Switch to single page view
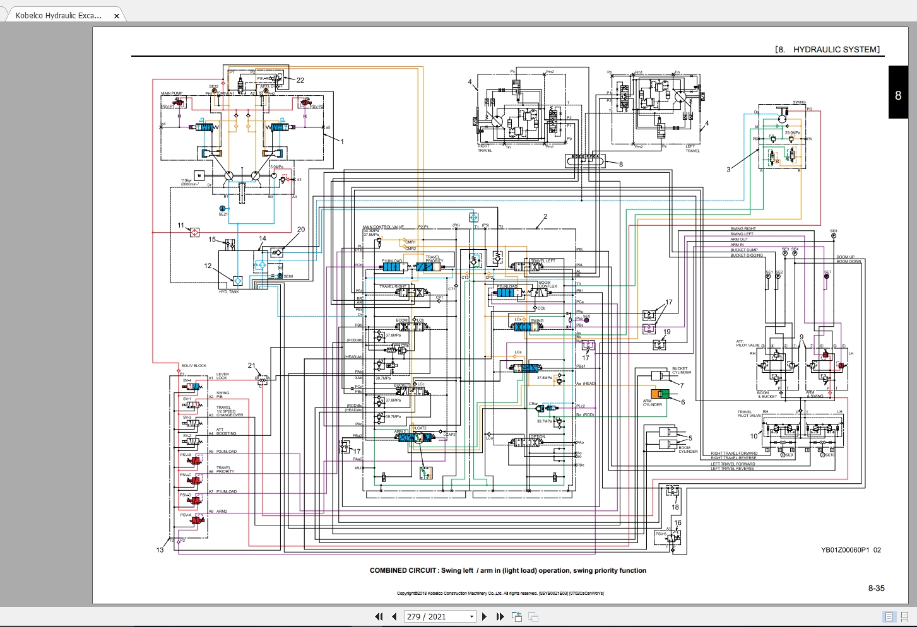 coord(889,617)
